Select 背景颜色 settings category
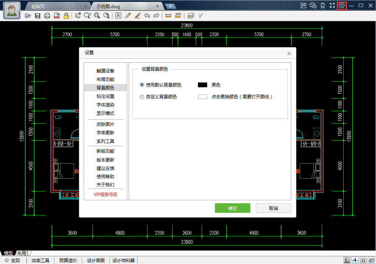This screenshot has width=376, height=264. point(105,88)
